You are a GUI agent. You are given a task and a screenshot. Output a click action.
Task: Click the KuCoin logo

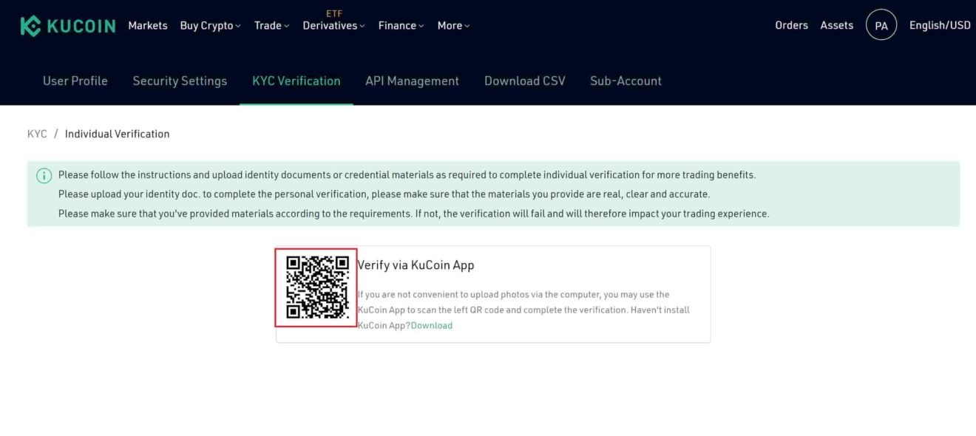[67, 24]
